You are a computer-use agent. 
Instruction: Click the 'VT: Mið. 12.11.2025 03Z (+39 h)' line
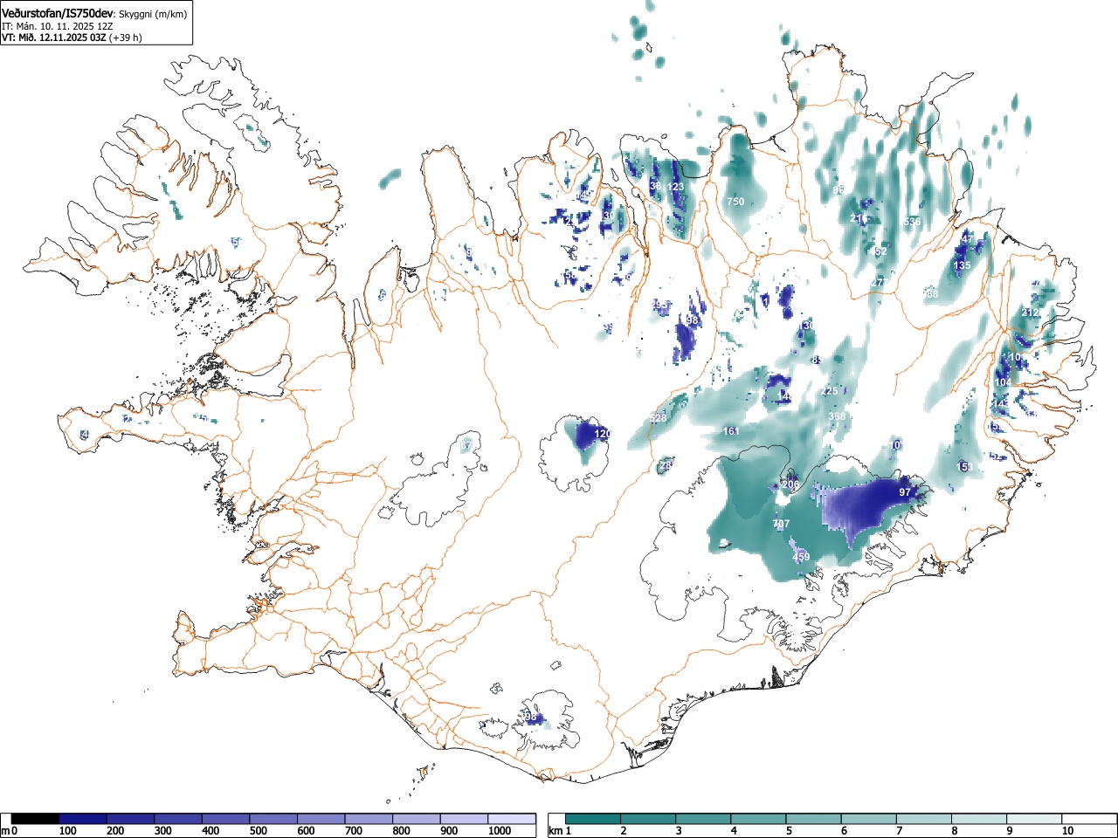[72, 38]
